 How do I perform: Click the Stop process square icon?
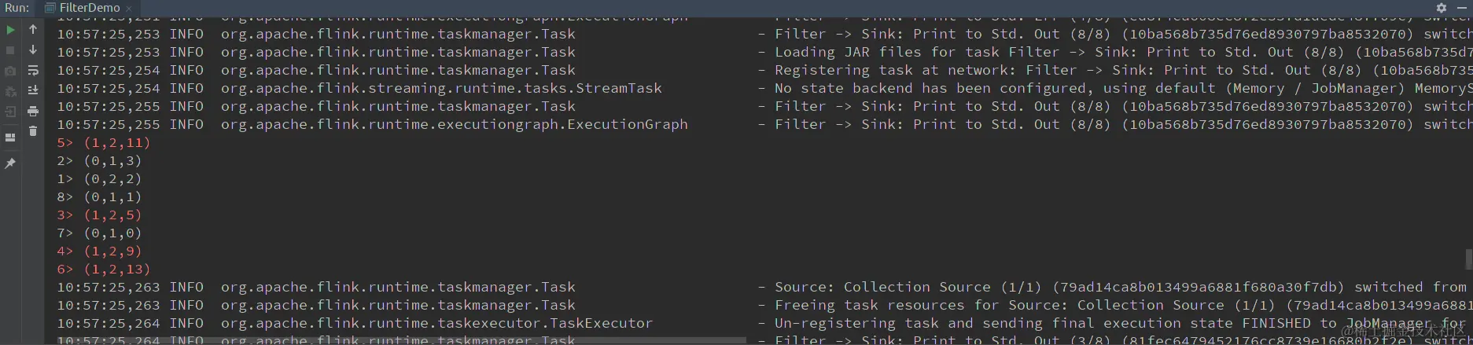(10, 50)
